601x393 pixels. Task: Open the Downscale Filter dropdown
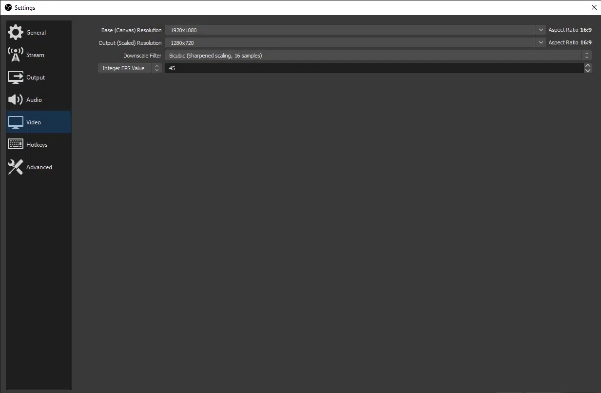coord(378,56)
